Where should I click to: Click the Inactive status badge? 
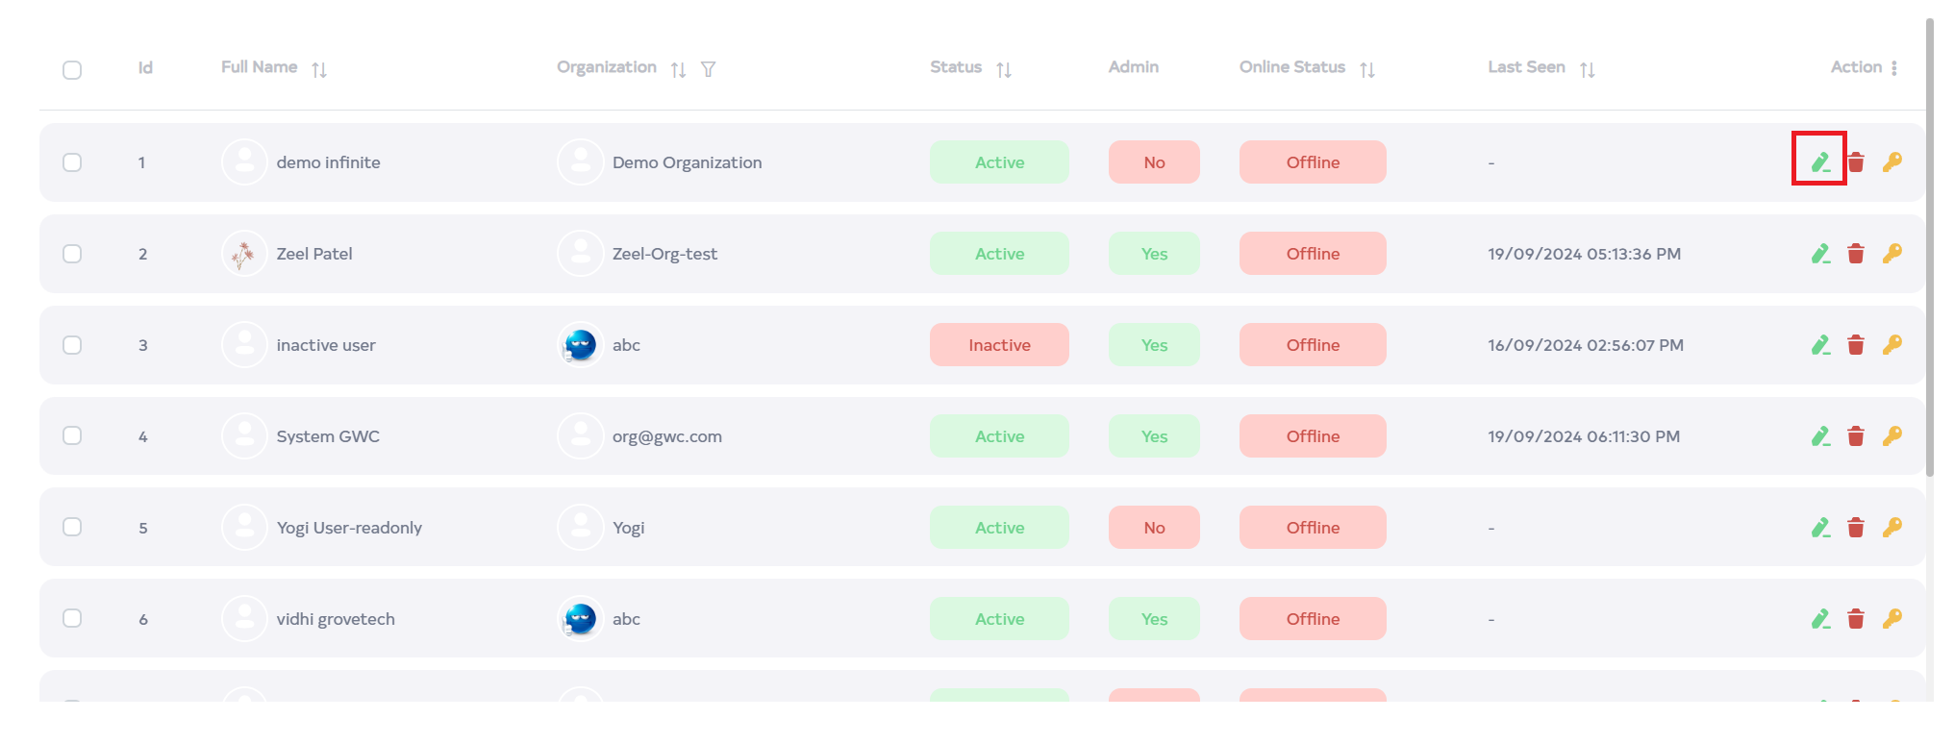click(999, 345)
